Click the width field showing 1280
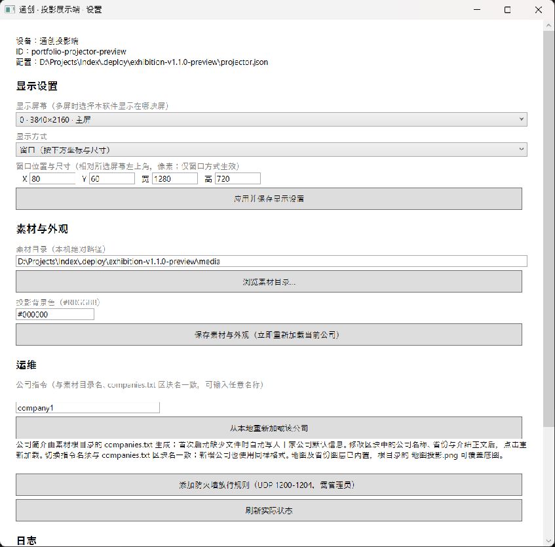Image resolution: width=555 pixels, height=547 pixels. tap(175, 178)
